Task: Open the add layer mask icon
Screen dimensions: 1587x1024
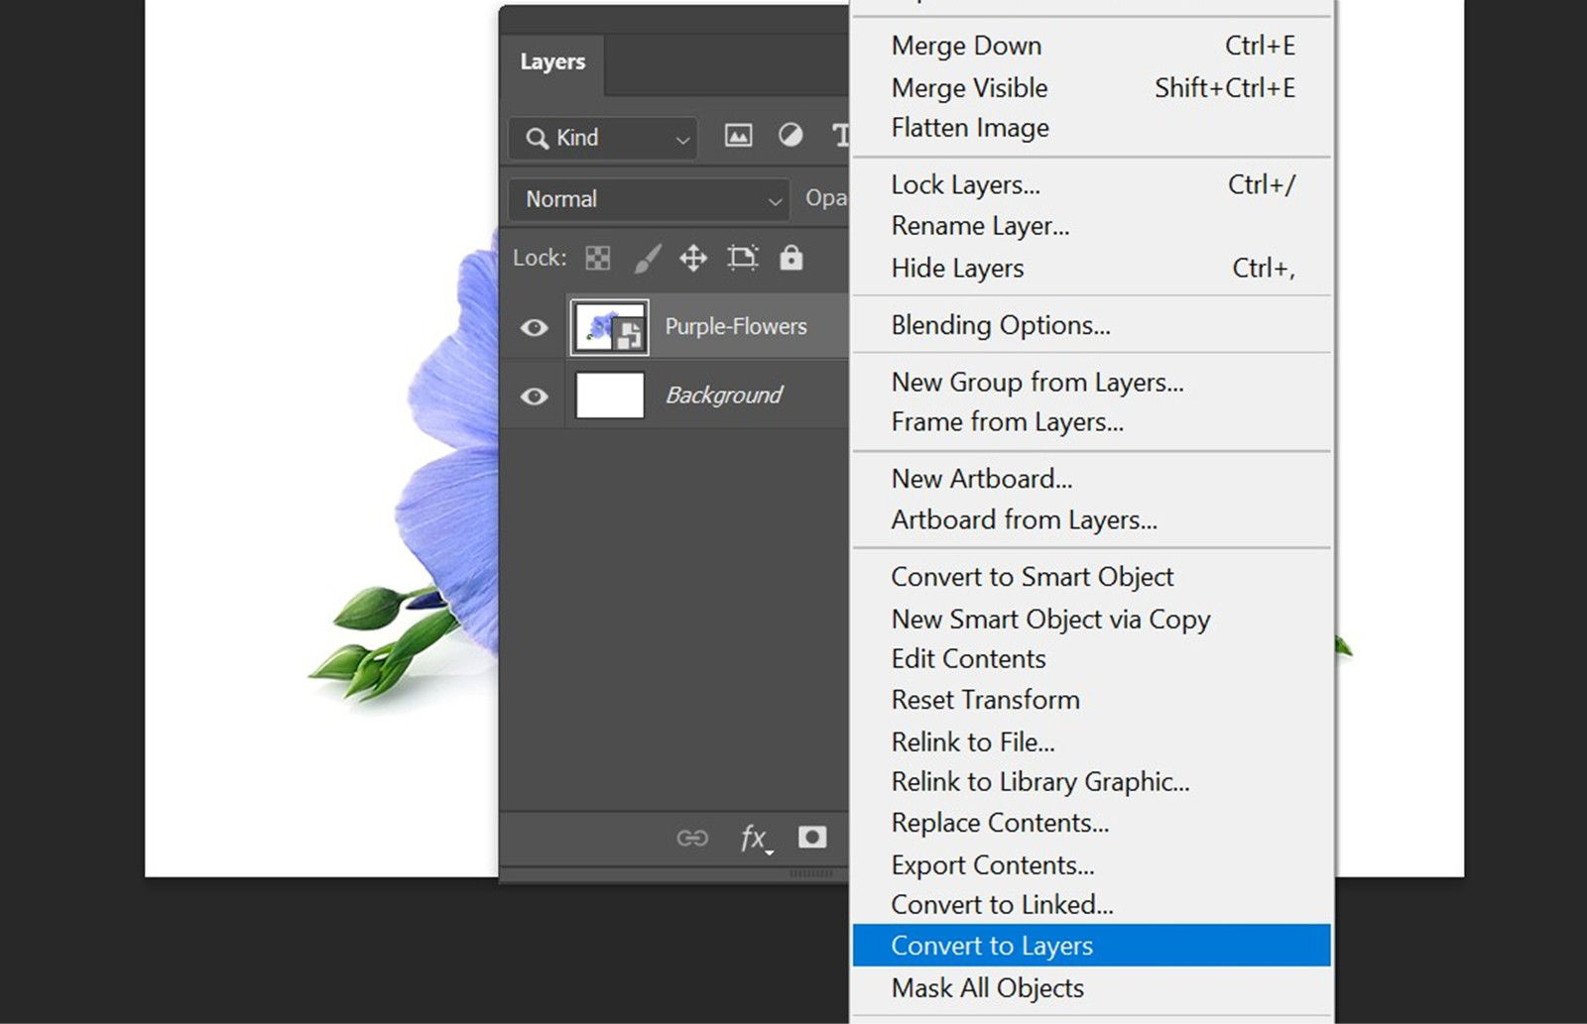Action: [x=811, y=838]
